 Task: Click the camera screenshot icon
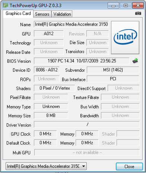tap(138, 13)
